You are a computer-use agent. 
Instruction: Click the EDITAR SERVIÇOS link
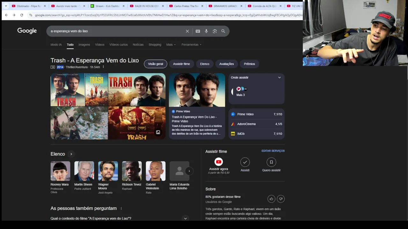pos(273,151)
